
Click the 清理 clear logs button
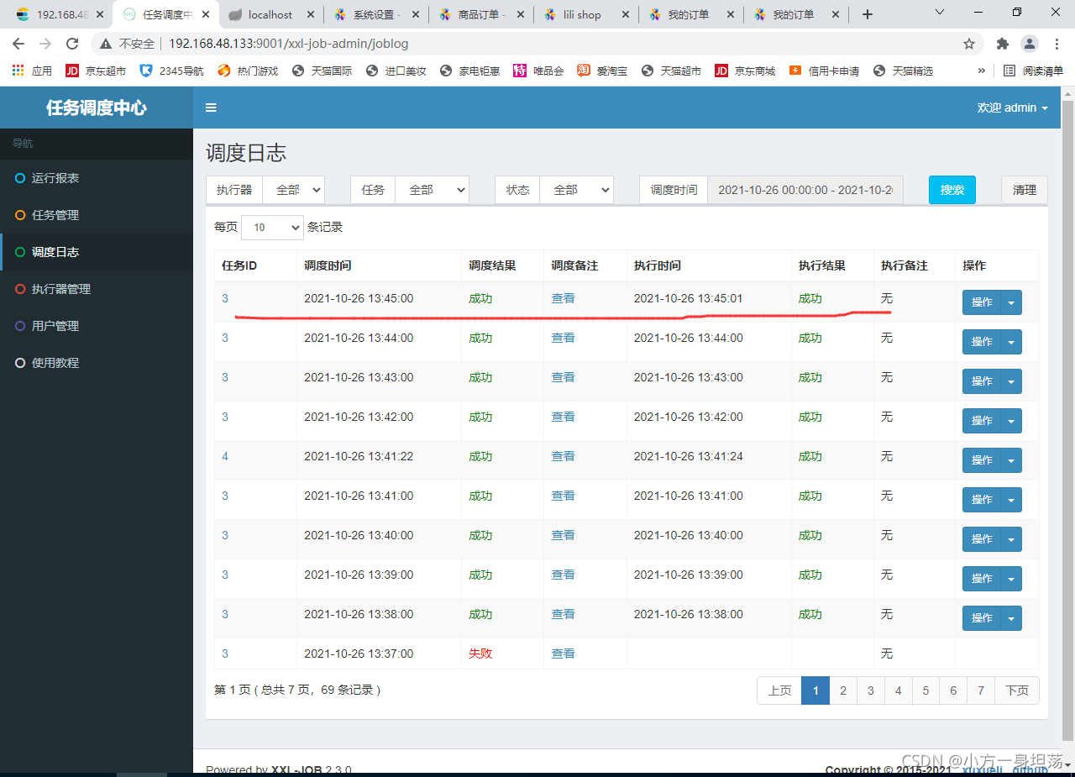point(1025,190)
